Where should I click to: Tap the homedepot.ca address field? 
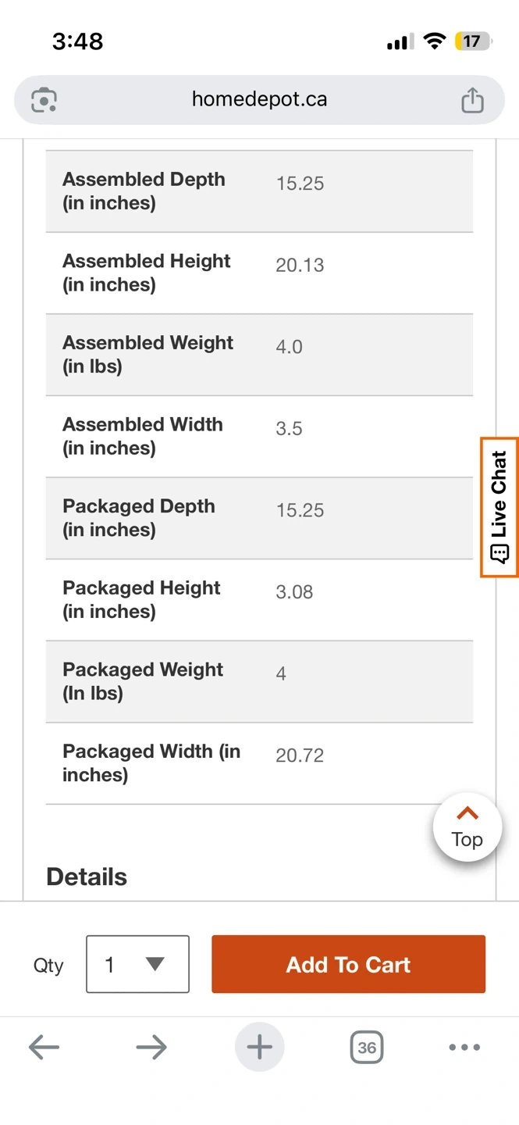tap(259, 100)
